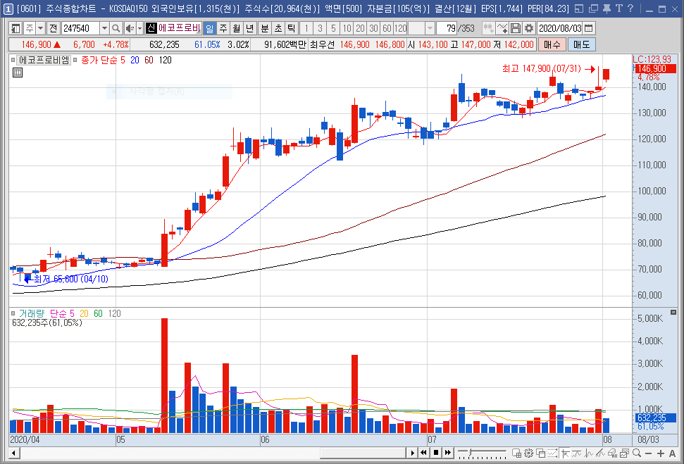Zoom in with the plus icon
Screen dimensions: 684x464
point(661,453)
